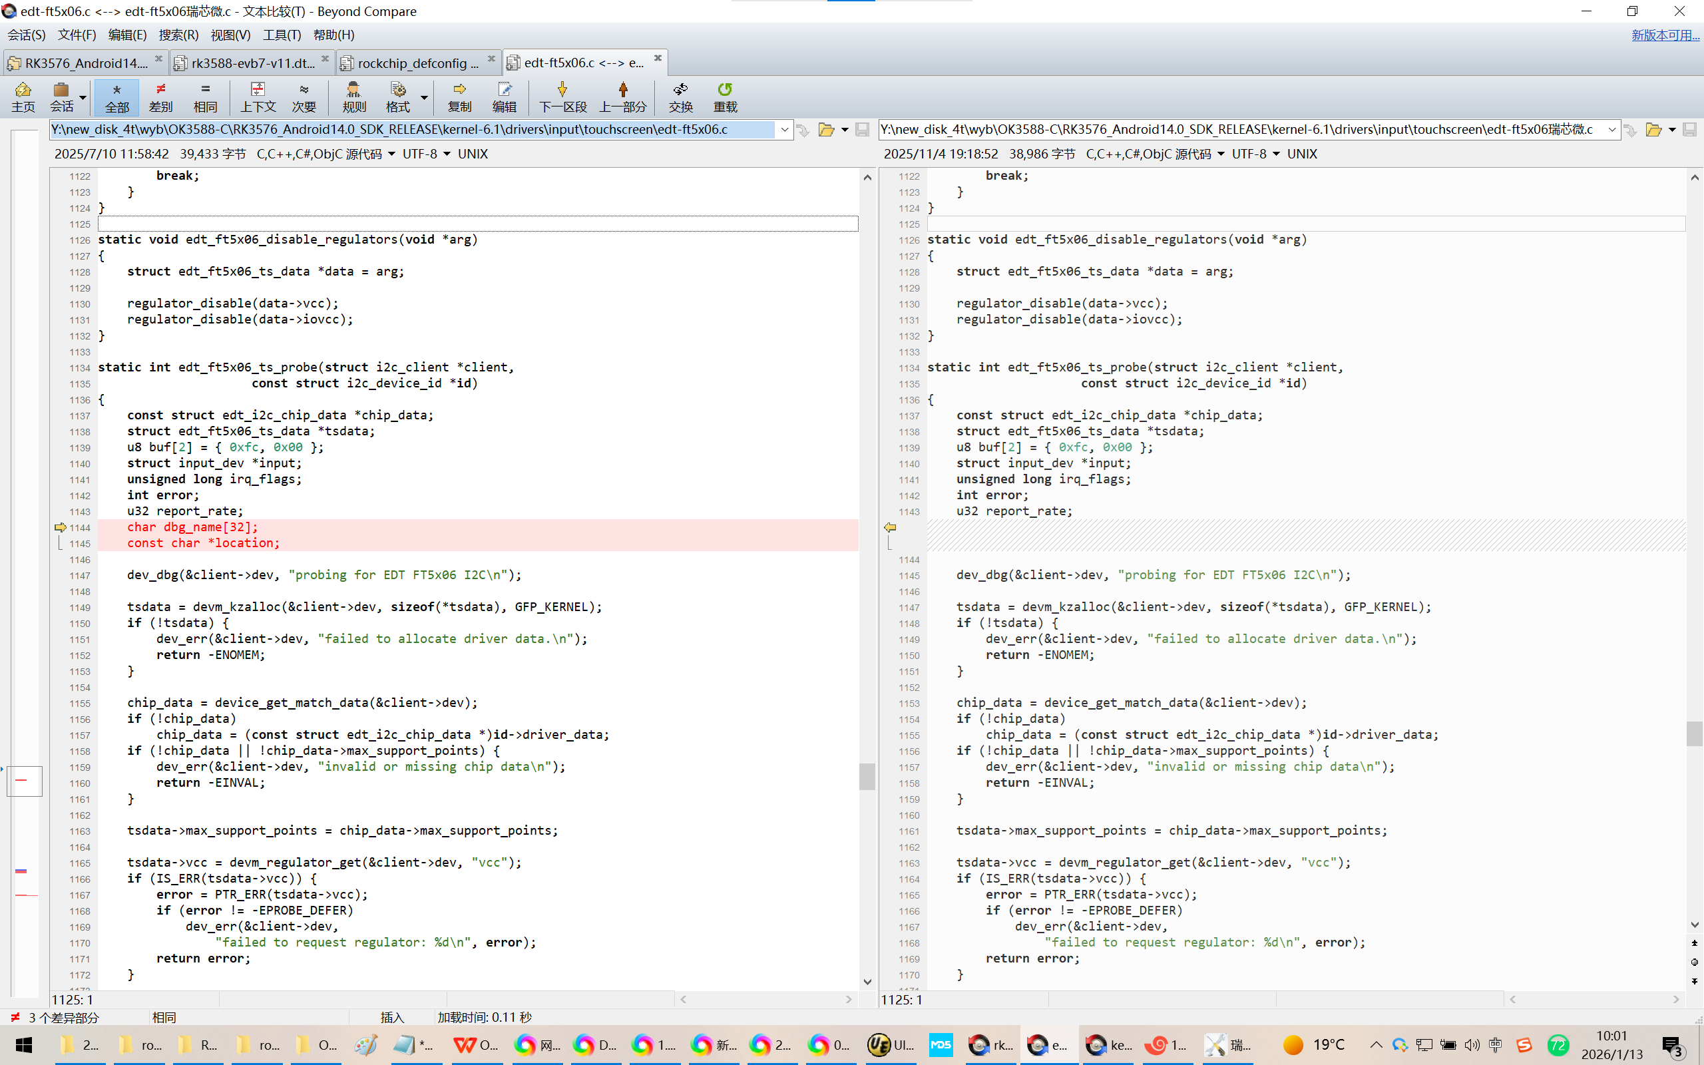Open the right pane browse folder button
Viewport: 1704px width, 1065px height.
coord(1653,130)
